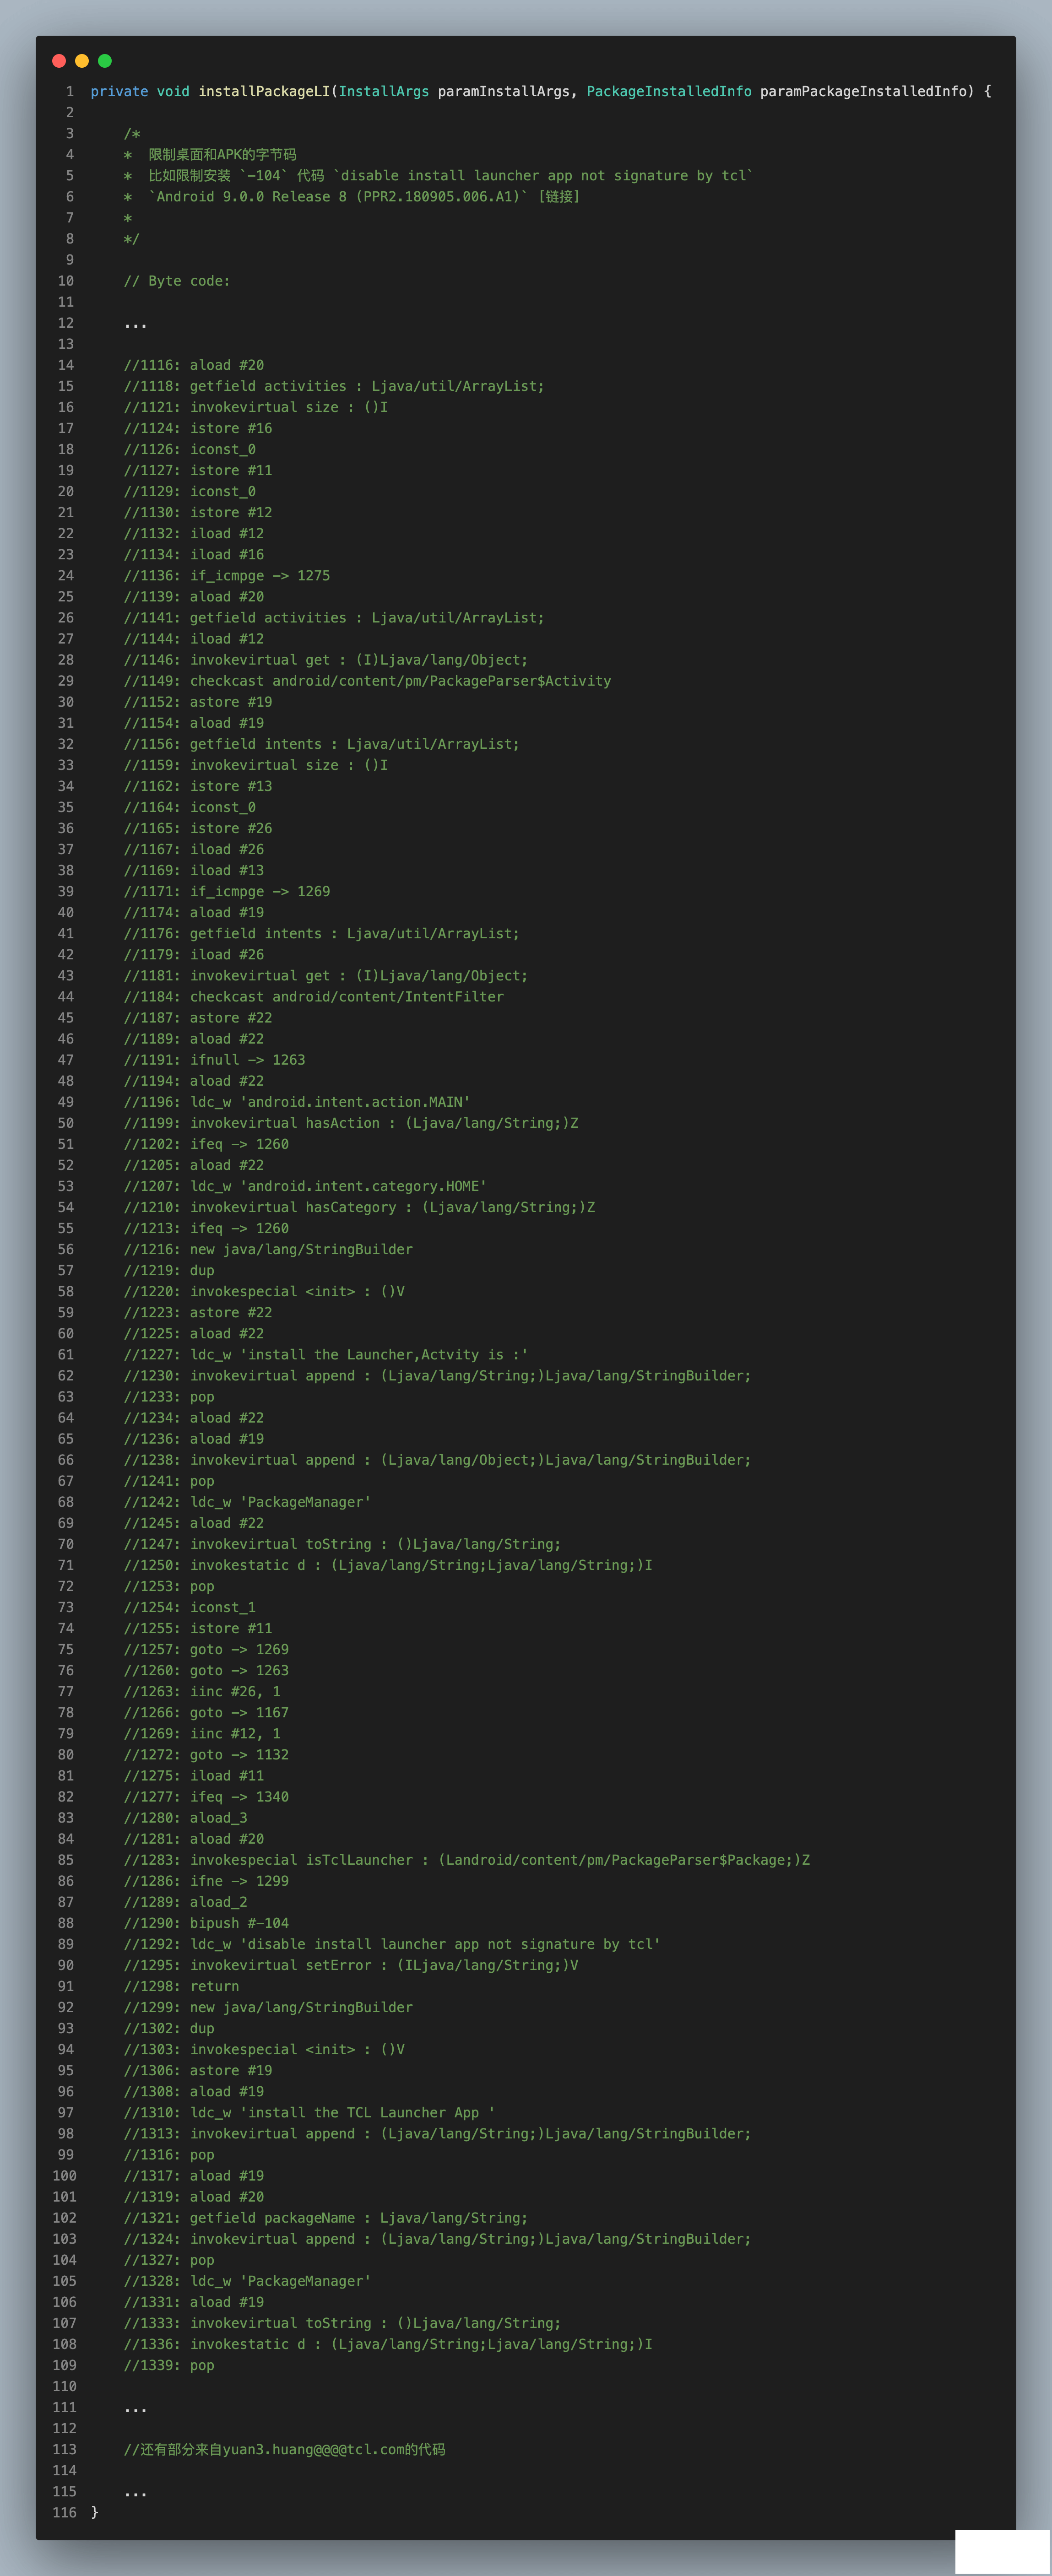Click line '//1277: ifeq -> 1340'
The image size is (1052, 2576).
(206, 1796)
